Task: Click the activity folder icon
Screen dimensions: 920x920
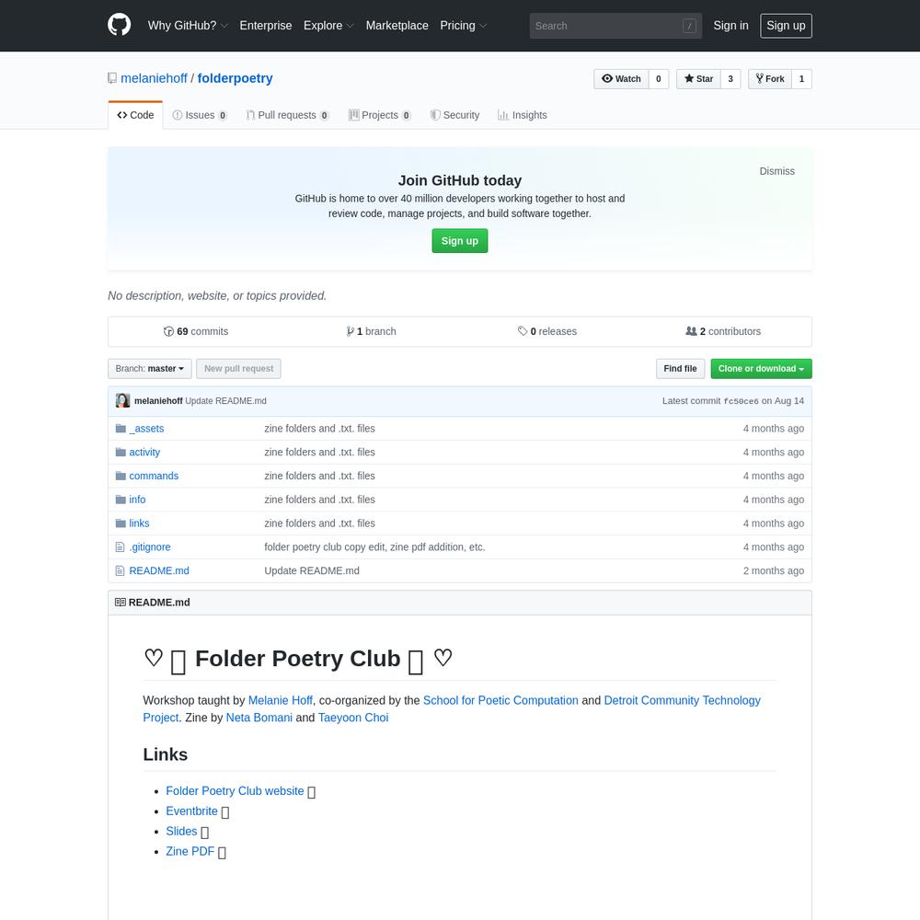Action: click(x=121, y=452)
